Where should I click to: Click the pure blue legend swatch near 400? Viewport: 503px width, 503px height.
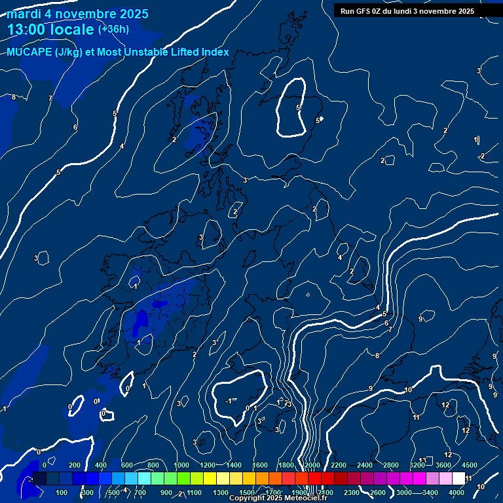pos(92,479)
